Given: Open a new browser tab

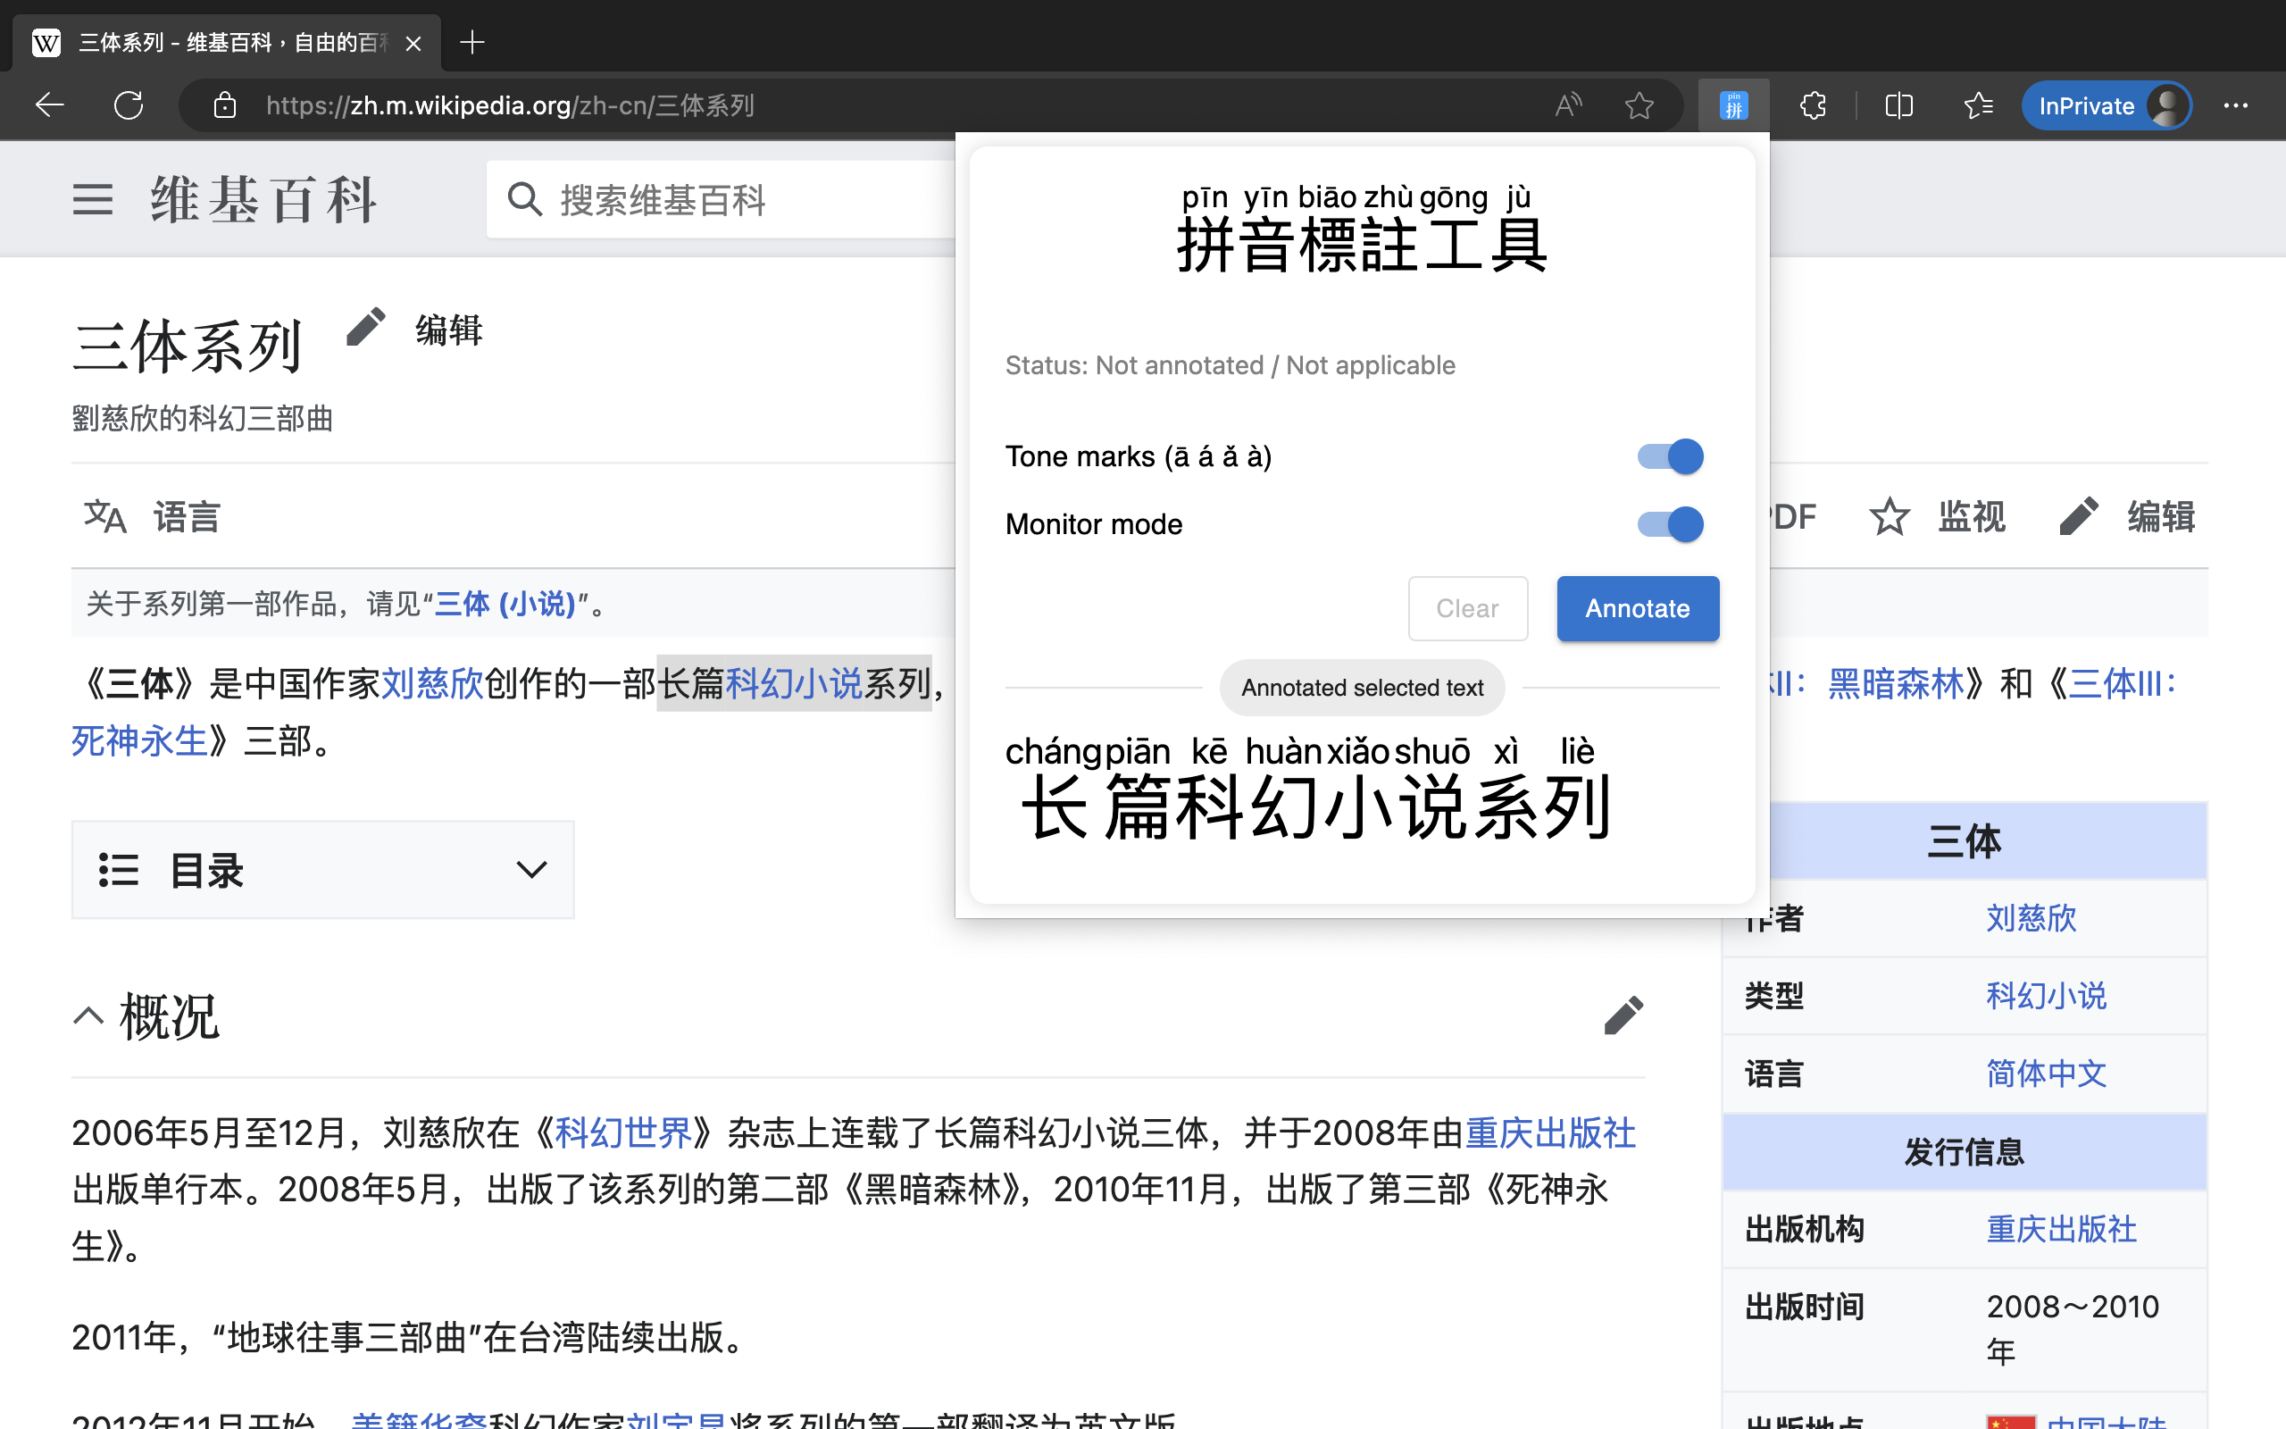Looking at the screenshot, I should pos(471,43).
